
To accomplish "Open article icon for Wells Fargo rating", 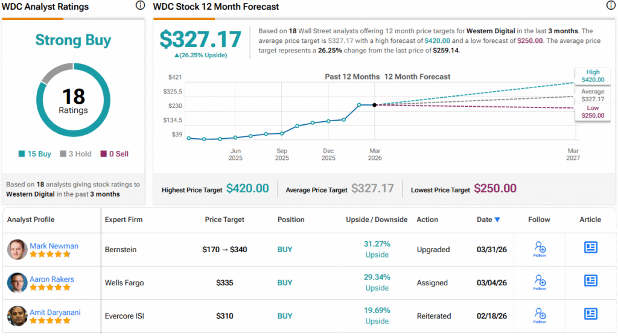I will (x=590, y=281).
